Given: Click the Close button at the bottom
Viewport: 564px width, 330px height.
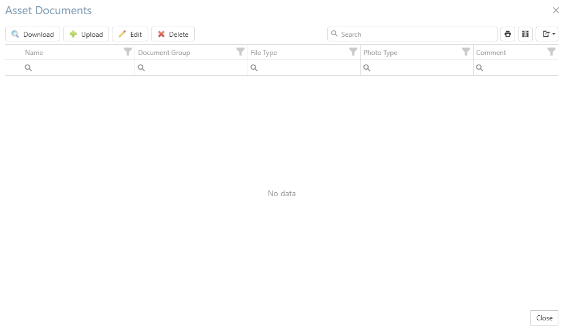Looking at the screenshot, I should [544, 318].
